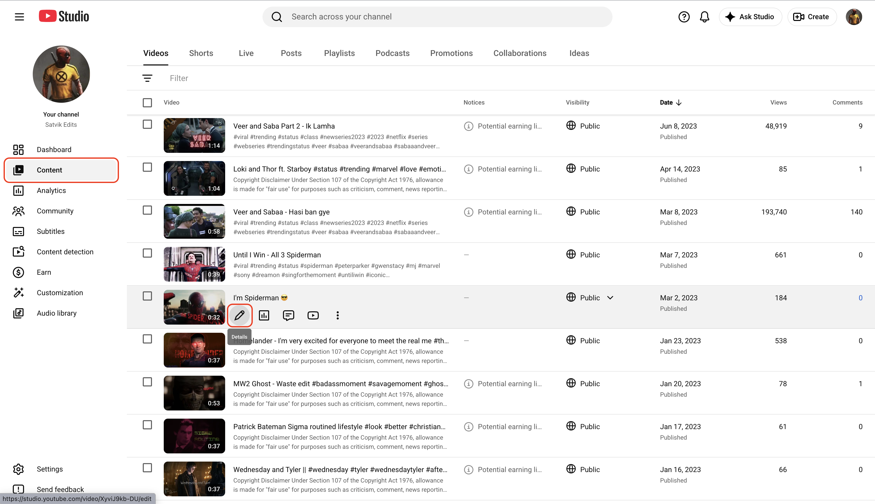Open Customization in the sidebar

coord(61,292)
